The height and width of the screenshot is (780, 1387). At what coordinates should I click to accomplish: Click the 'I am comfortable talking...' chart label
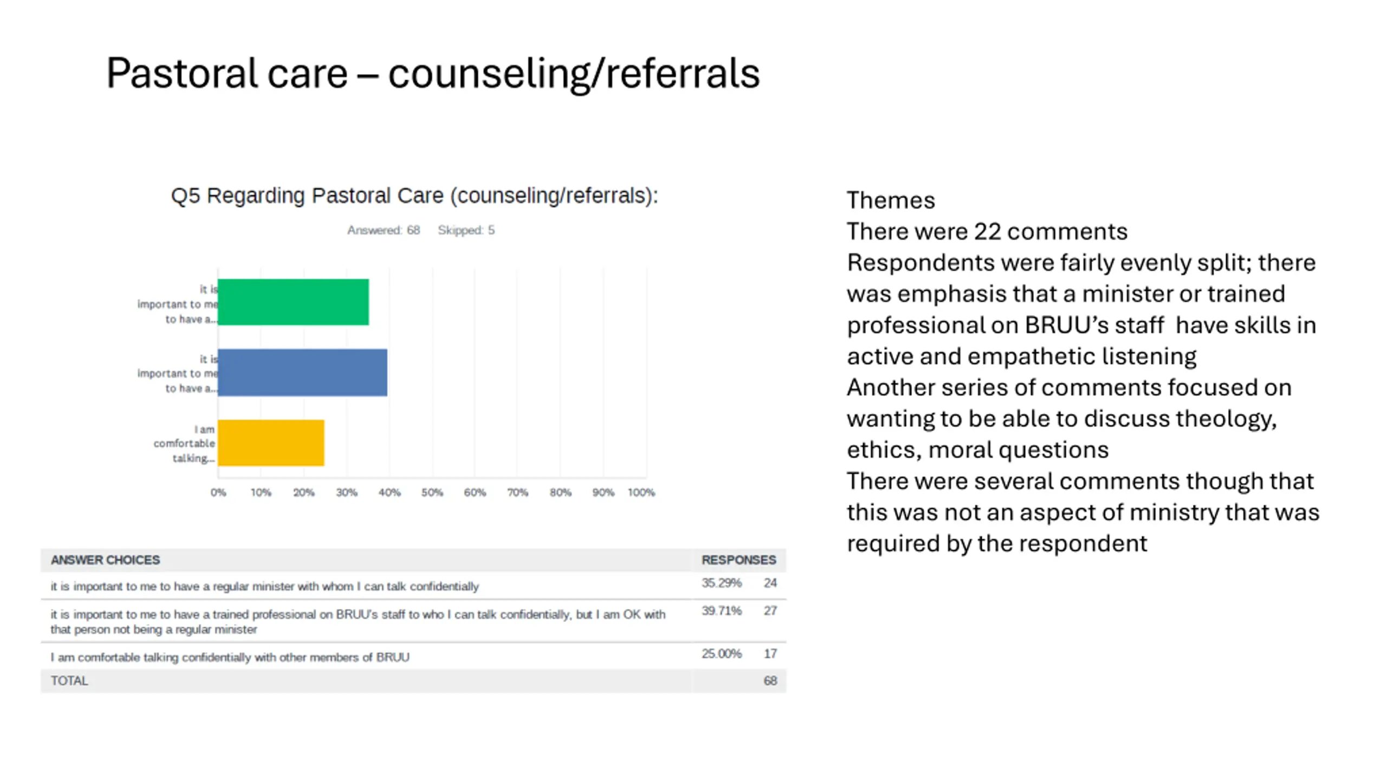(x=184, y=444)
